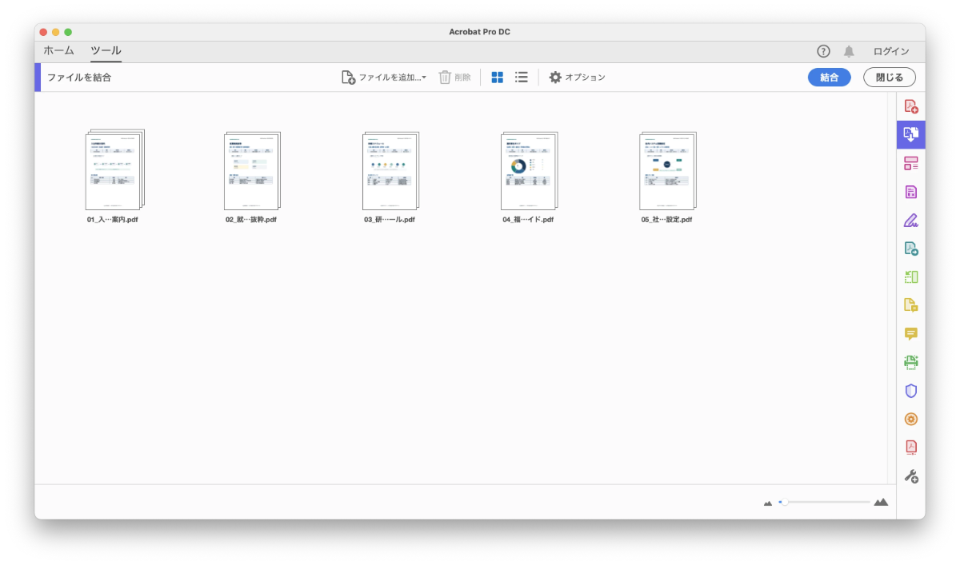The image size is (960, 565).
Task: Select the 05_社…設定.pdf thumbnail
Action: click(667, 170)
